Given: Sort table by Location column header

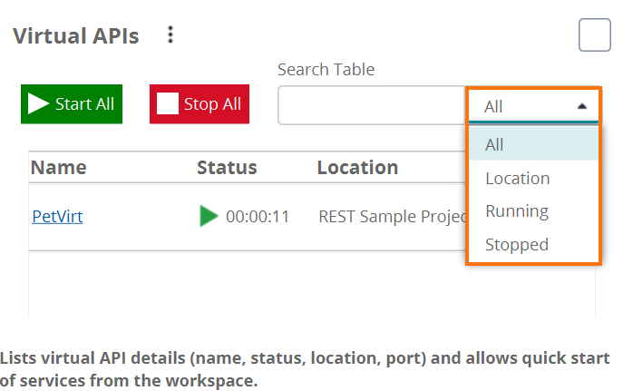Looking at the screenshot, I should (357, 167).
